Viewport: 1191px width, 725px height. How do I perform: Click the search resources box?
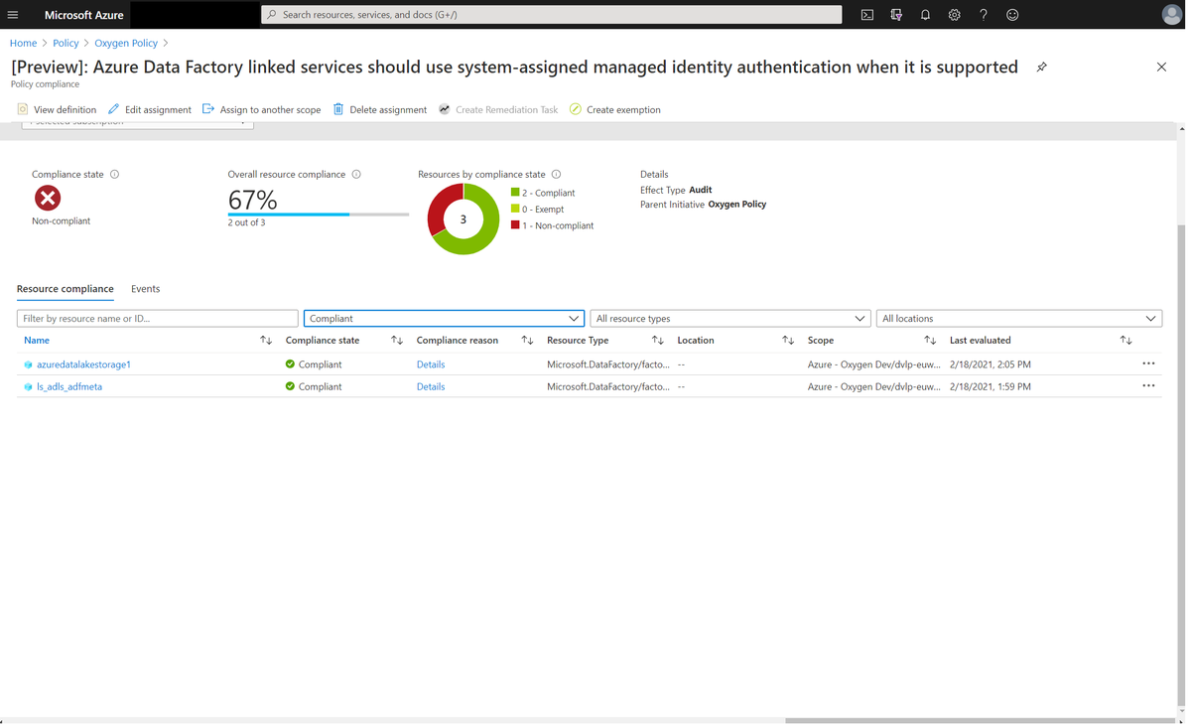click(x=552, y=15)
